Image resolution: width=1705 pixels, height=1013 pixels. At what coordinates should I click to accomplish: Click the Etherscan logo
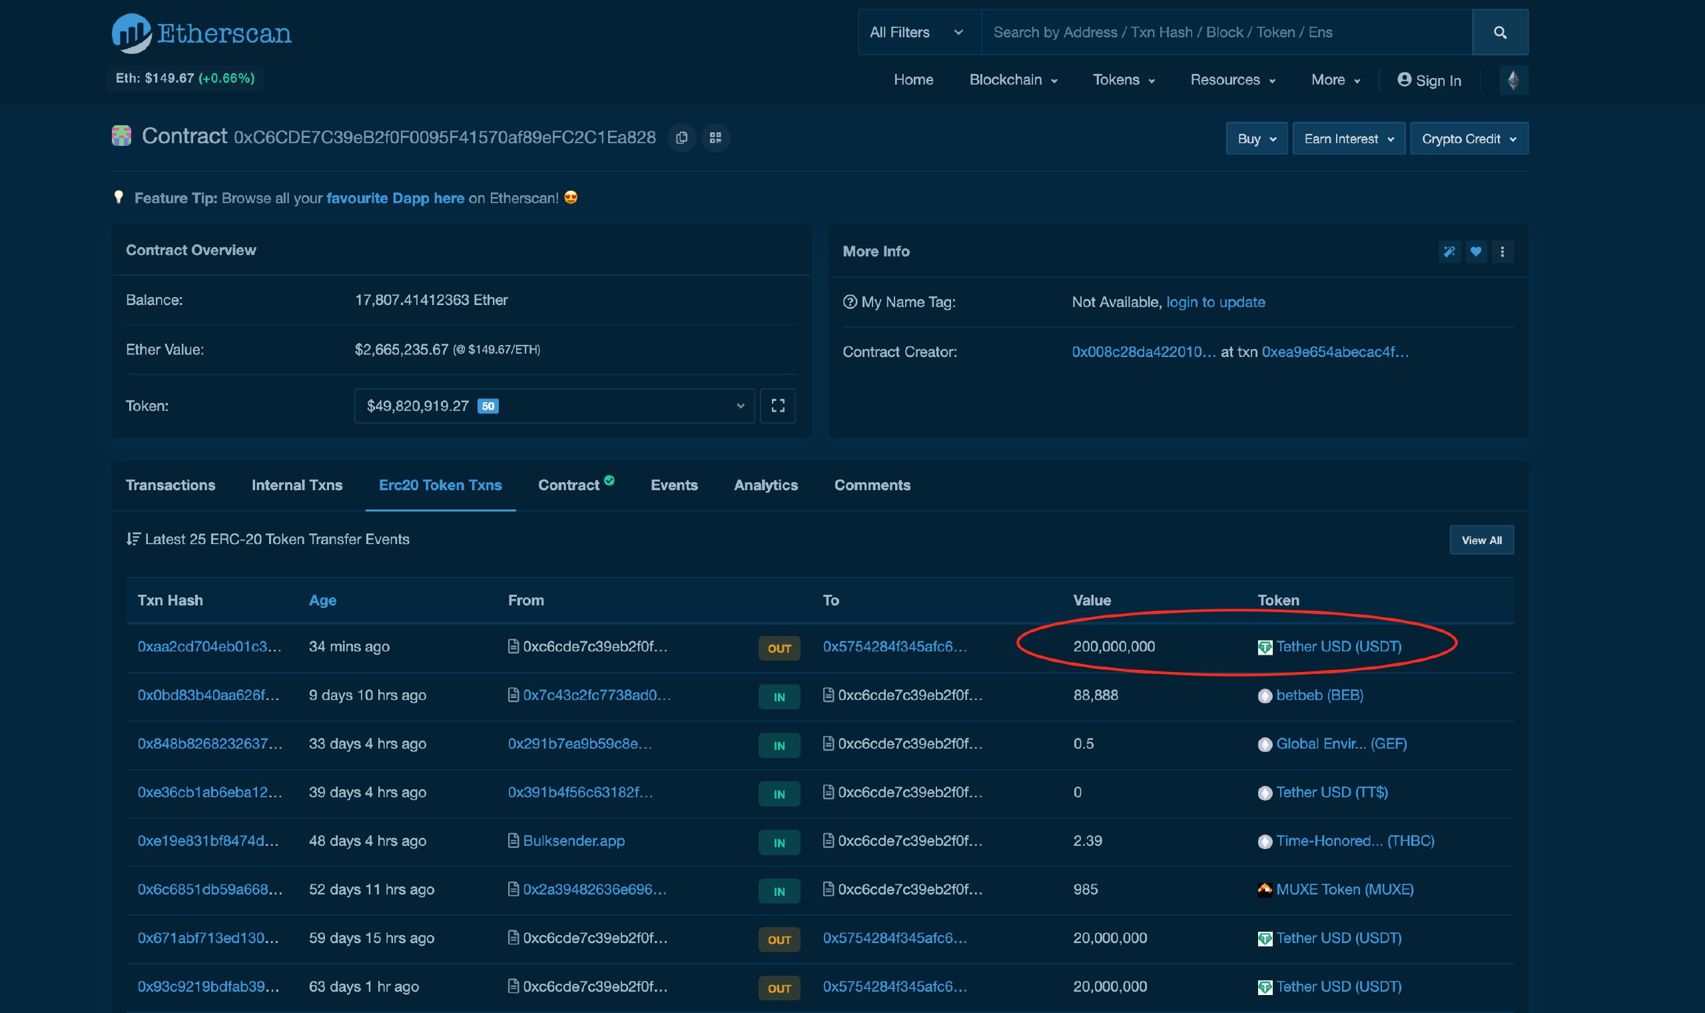coord(201,33)
